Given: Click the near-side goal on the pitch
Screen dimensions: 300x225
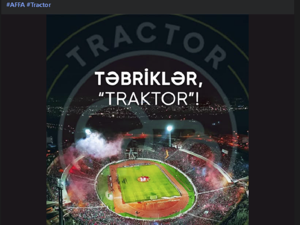Looking at the screenshot, I should (154, 197).
